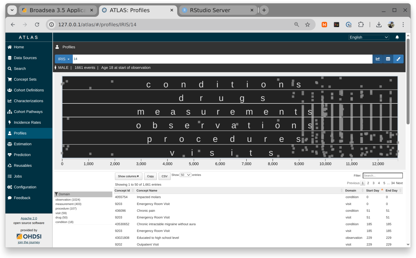Image resolution: width=416 pixels, height=258 pixels.
Task: Reload the page with refresh icon
Action: click(x=37, y=25)
